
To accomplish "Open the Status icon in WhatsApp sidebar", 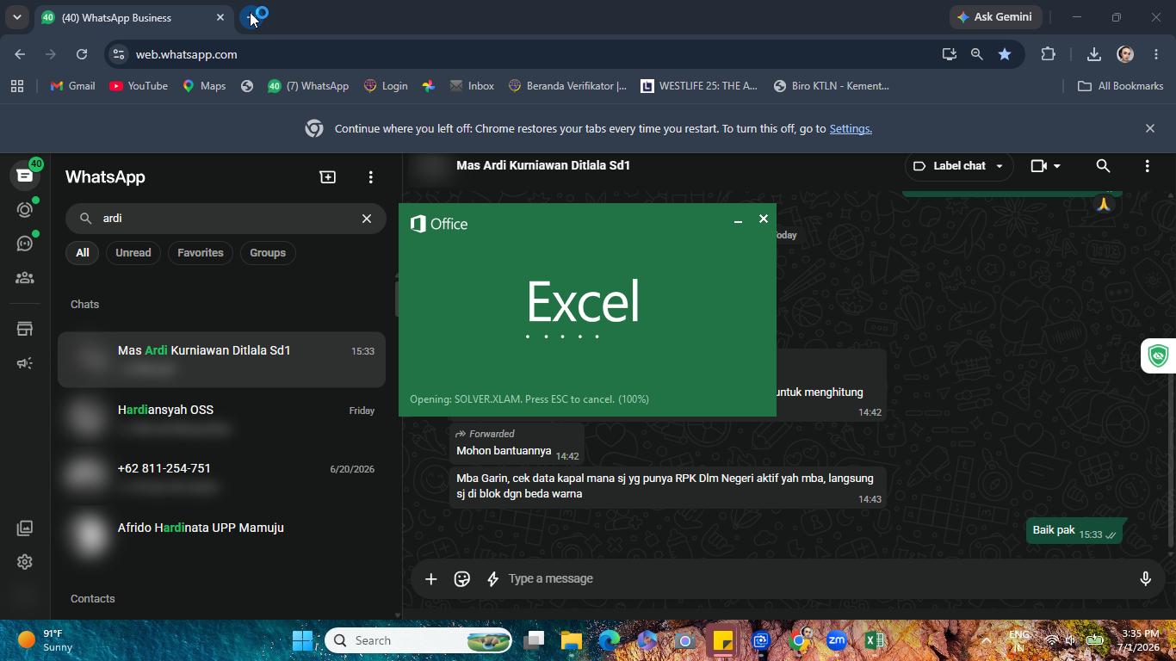I will (24, 209).
